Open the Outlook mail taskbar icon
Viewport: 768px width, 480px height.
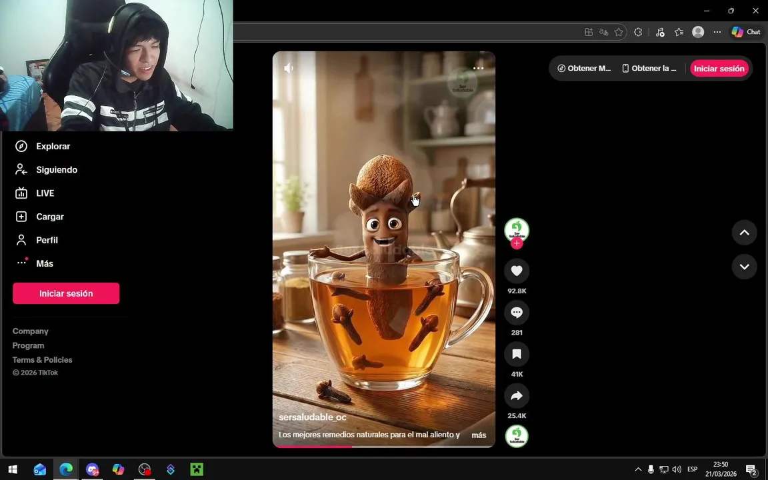pyautogui.click(x=40, y=469)
